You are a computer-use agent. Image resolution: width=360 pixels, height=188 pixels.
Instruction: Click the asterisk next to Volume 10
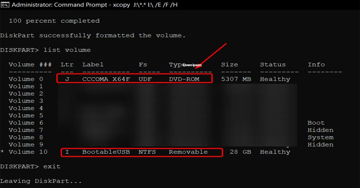pyautogui.click(x=3, y=152)
